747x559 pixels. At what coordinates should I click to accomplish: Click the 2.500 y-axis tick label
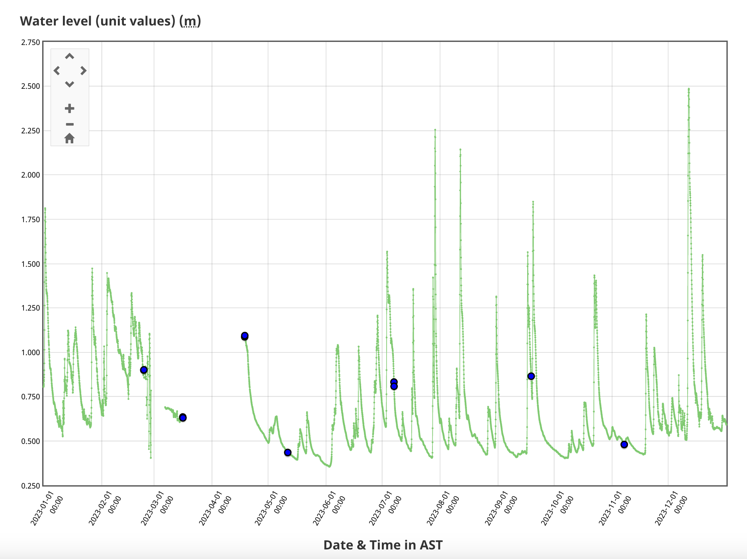[31, 86]
